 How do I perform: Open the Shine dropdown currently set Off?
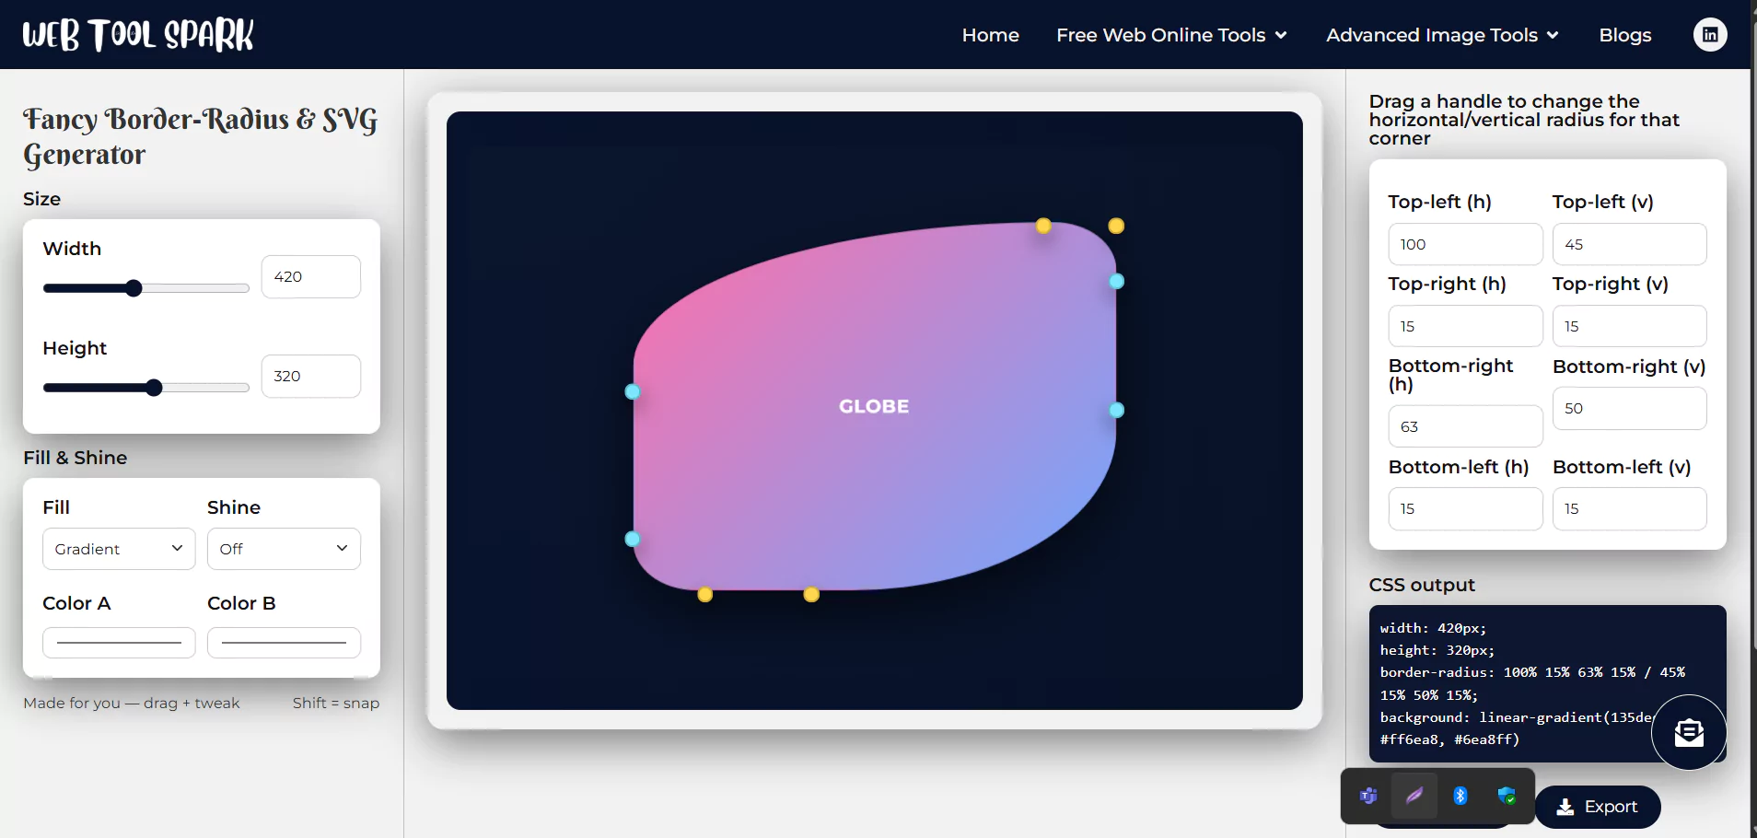[x=283, y=548]
